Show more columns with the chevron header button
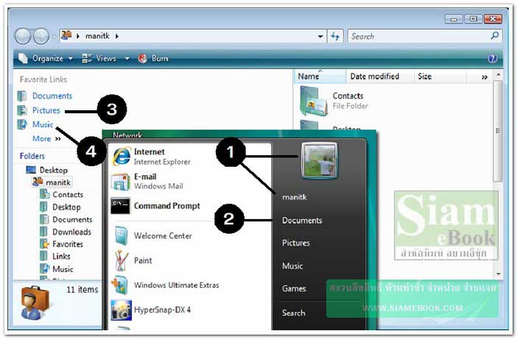Image resolution: width=517 pixels, height=339 pixels. tap(485, 77)
